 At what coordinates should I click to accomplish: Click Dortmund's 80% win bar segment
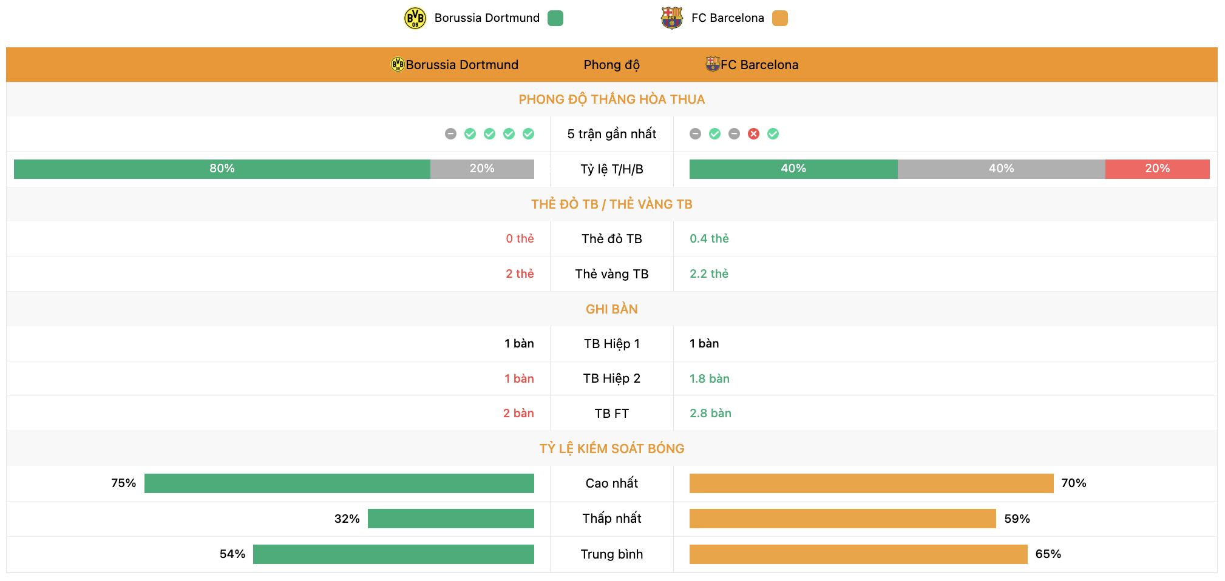coord(222,169)
